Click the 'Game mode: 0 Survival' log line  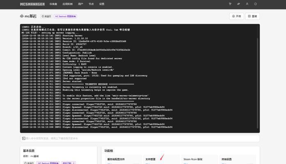pyautogui.click(x=56, y=61)
